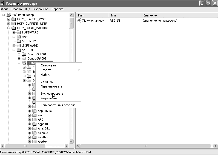218x155 pixels.
Task: Click the SYSTEM folder icon
Action: click(19, 50)
